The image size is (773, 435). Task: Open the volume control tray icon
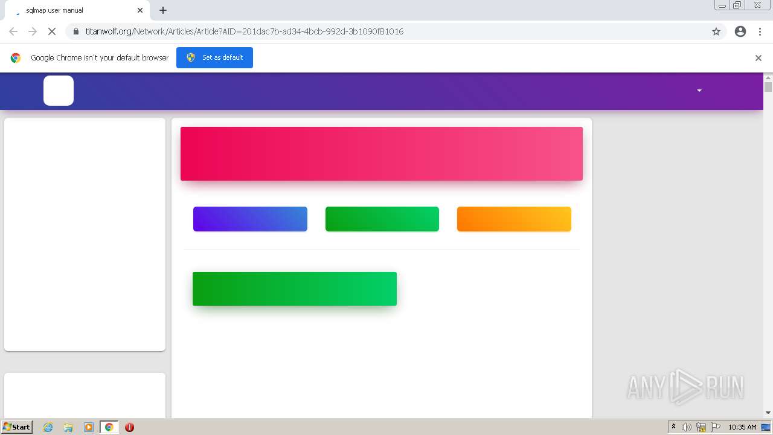click(687, 427)
